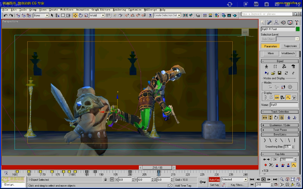Viewport: 303px width, 189px height.
Task: Collapse the Biped rollout
Action: (x=280, y=61)
